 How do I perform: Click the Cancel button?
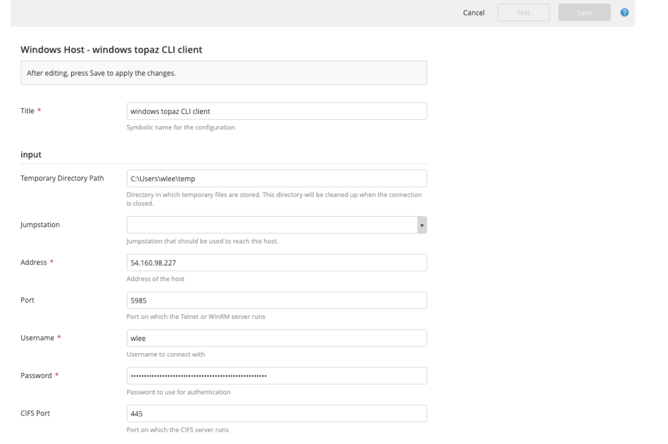473,13
